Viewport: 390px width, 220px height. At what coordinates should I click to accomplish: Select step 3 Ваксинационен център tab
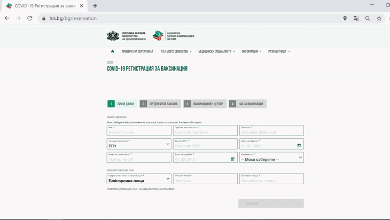(x=205, y=104)
